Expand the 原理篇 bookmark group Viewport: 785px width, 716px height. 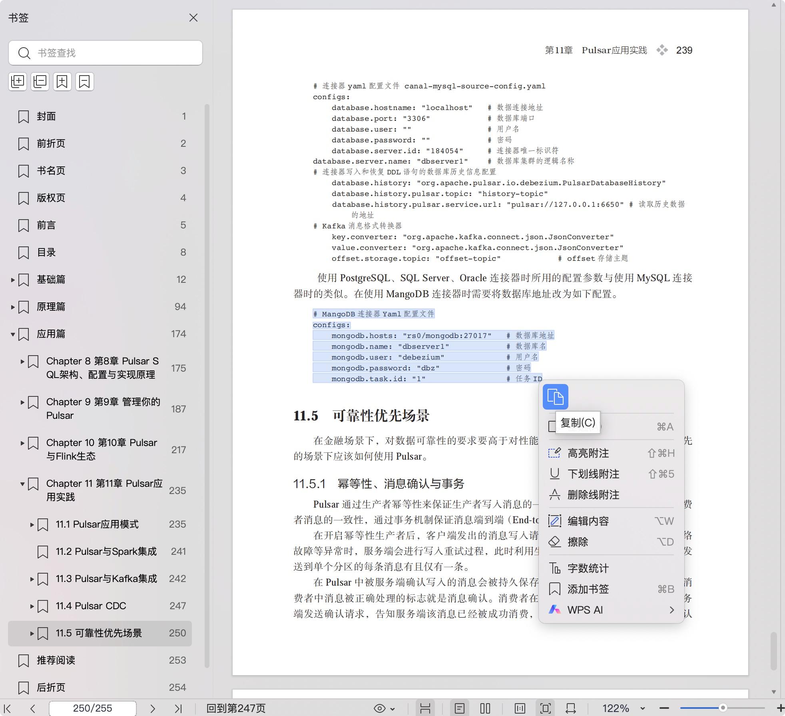(x=13, y=307)
